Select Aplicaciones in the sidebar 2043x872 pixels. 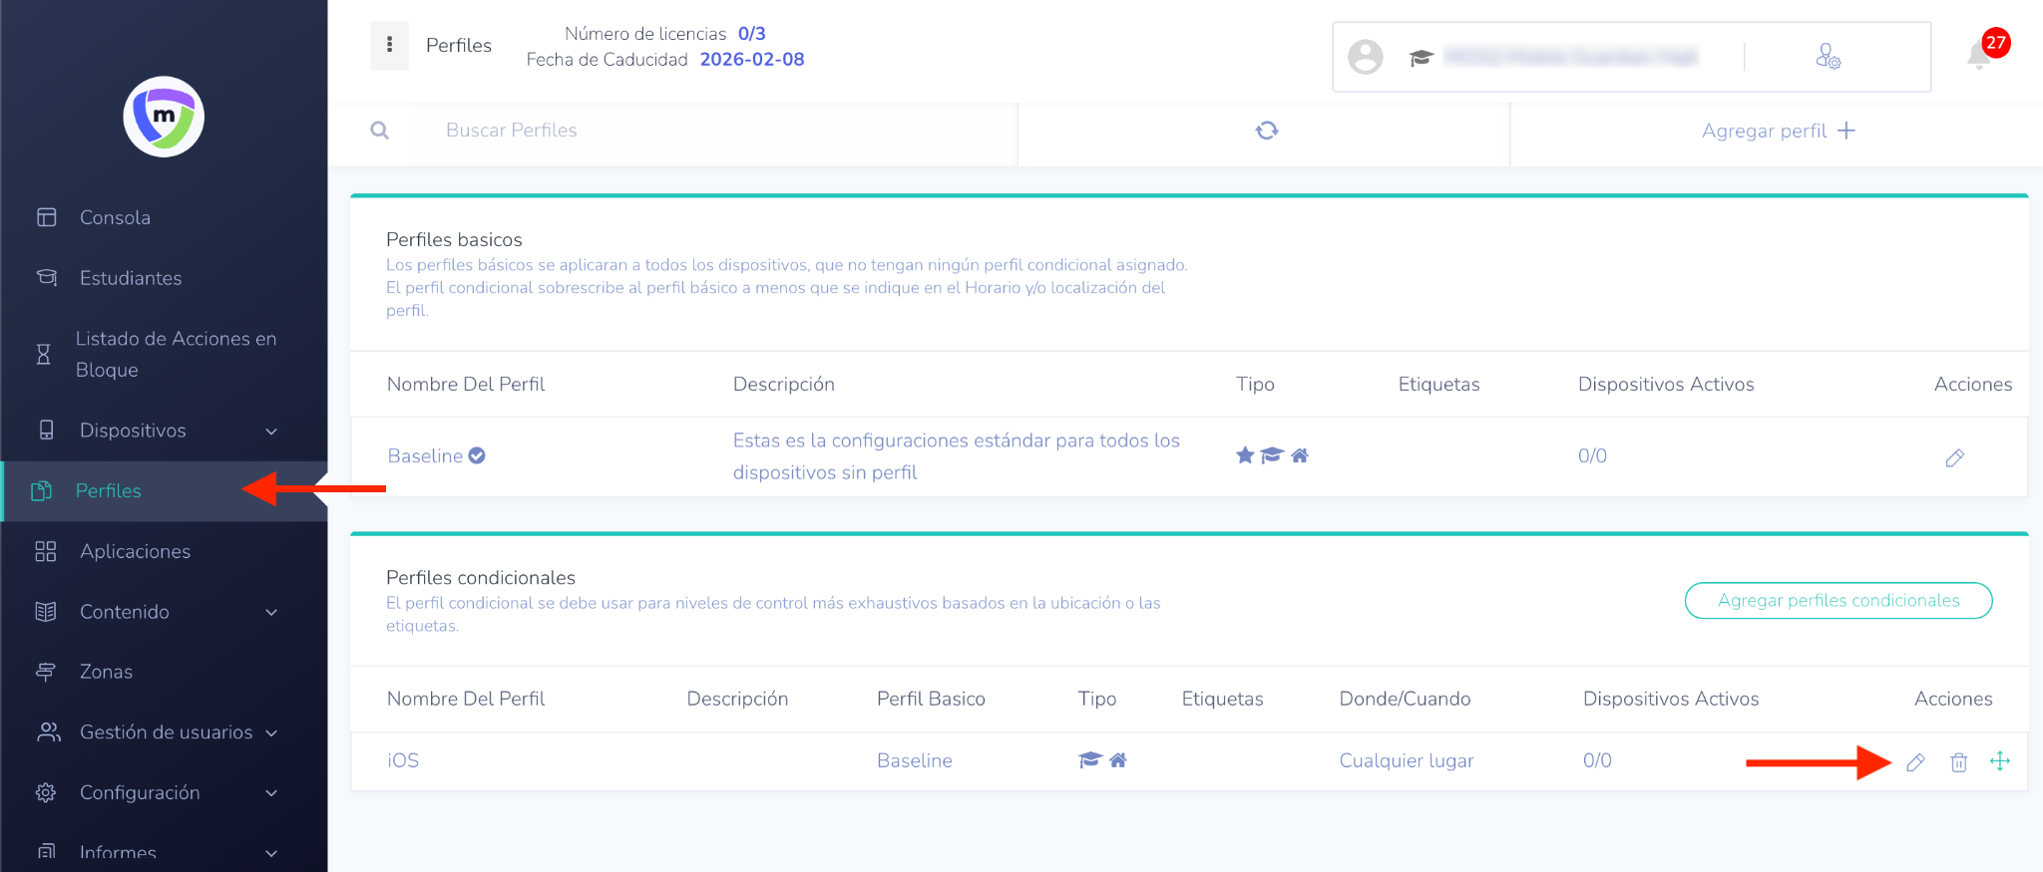click(135, 551)
